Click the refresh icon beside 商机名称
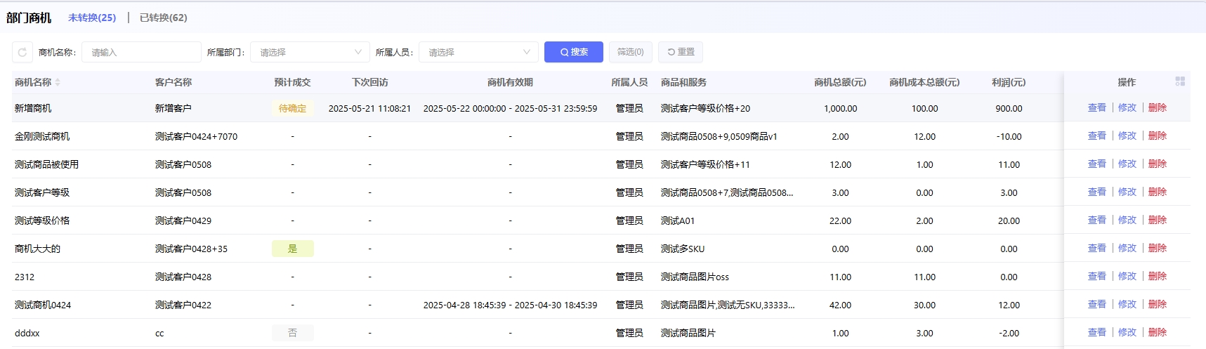1206x349 pixels. (22, 52)
